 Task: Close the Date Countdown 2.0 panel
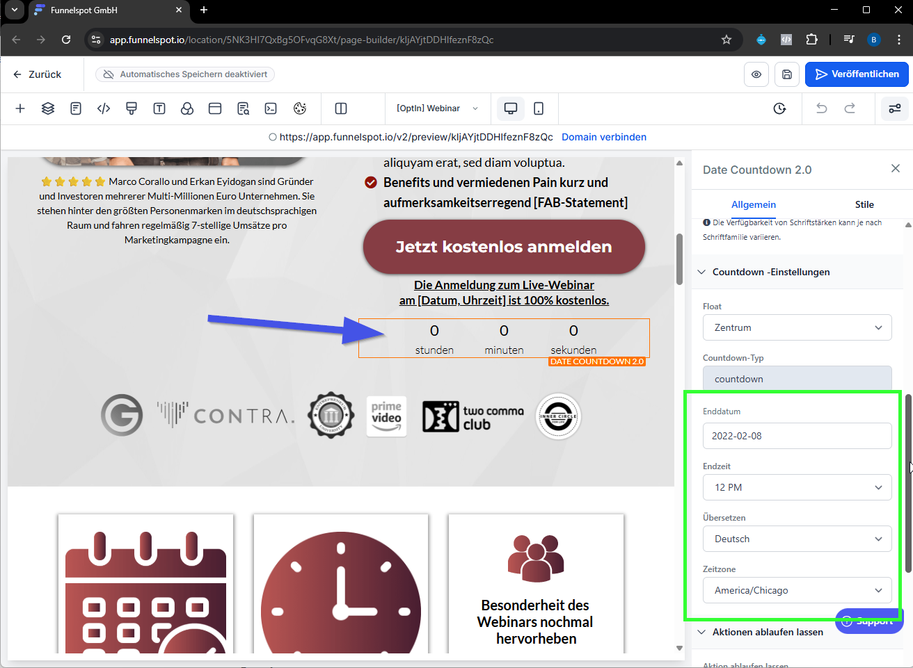[896, 168]
